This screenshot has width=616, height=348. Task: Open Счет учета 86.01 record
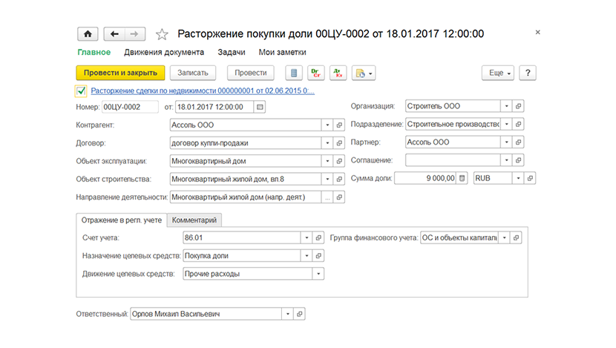click(318, 237)
